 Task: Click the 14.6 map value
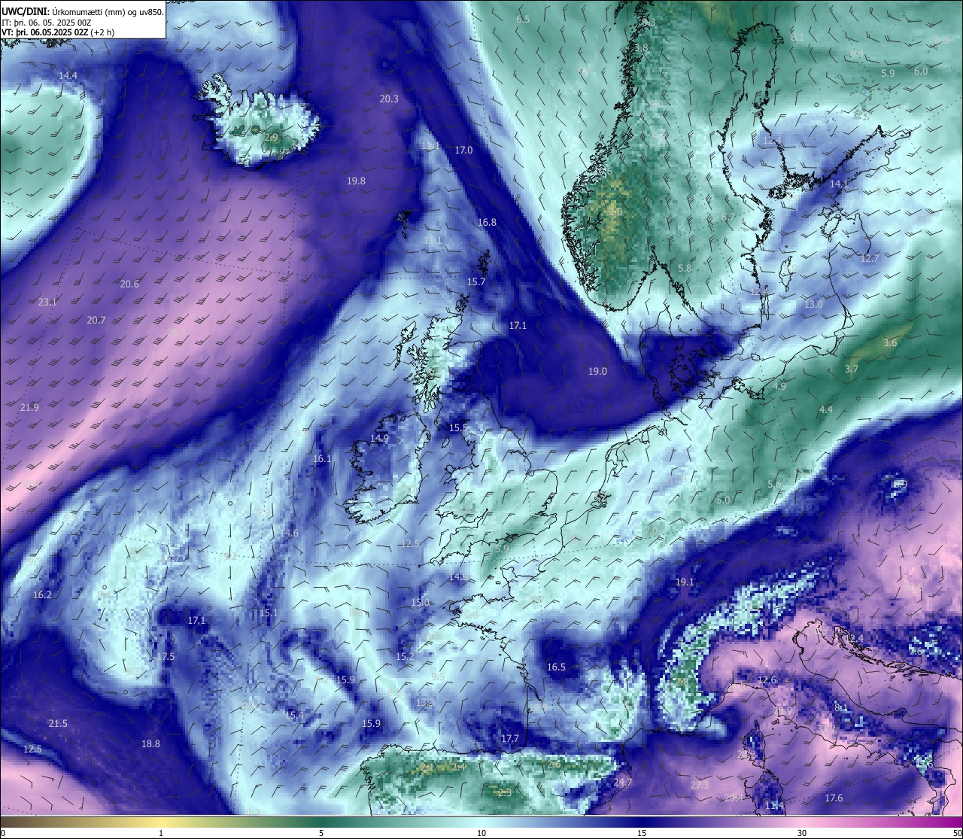[x=289, y=533]
